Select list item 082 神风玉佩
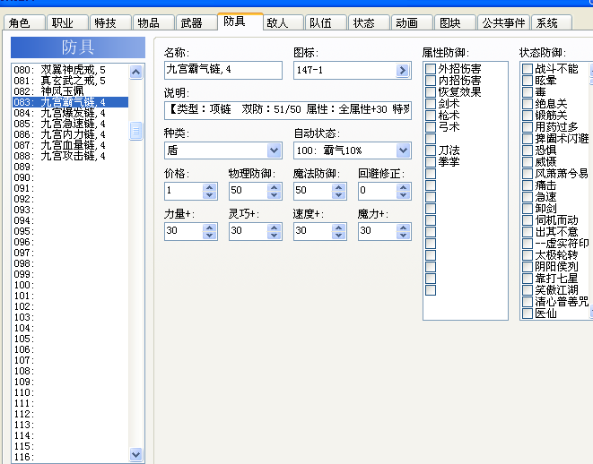Viewport: 593px width, 464px height. coord(70,91)
